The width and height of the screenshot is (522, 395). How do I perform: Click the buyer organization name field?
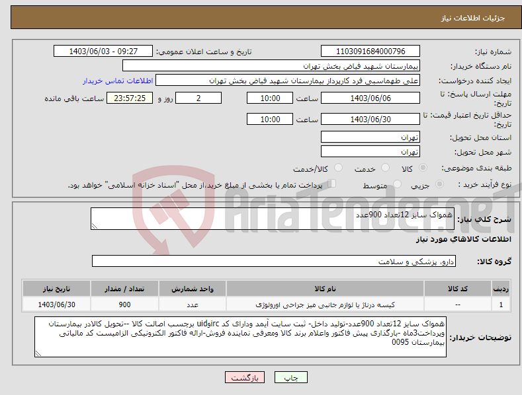pyautogui.click(x=271, y=66)
